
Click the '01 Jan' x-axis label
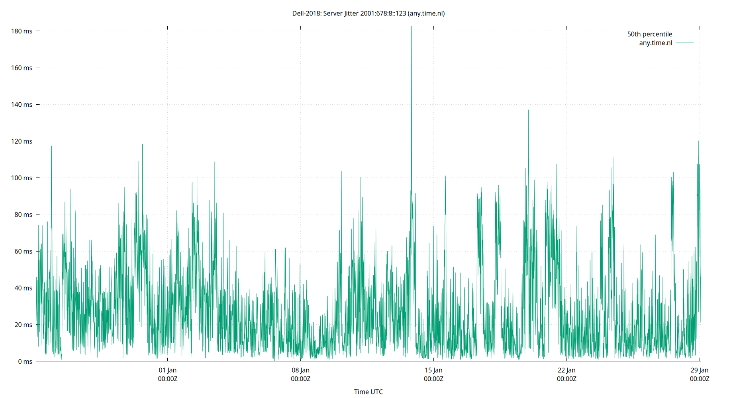click(x=167, y=370)
